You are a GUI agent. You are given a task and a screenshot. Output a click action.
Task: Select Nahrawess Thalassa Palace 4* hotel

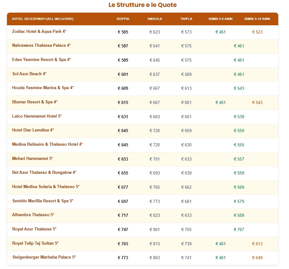point(41,46)
